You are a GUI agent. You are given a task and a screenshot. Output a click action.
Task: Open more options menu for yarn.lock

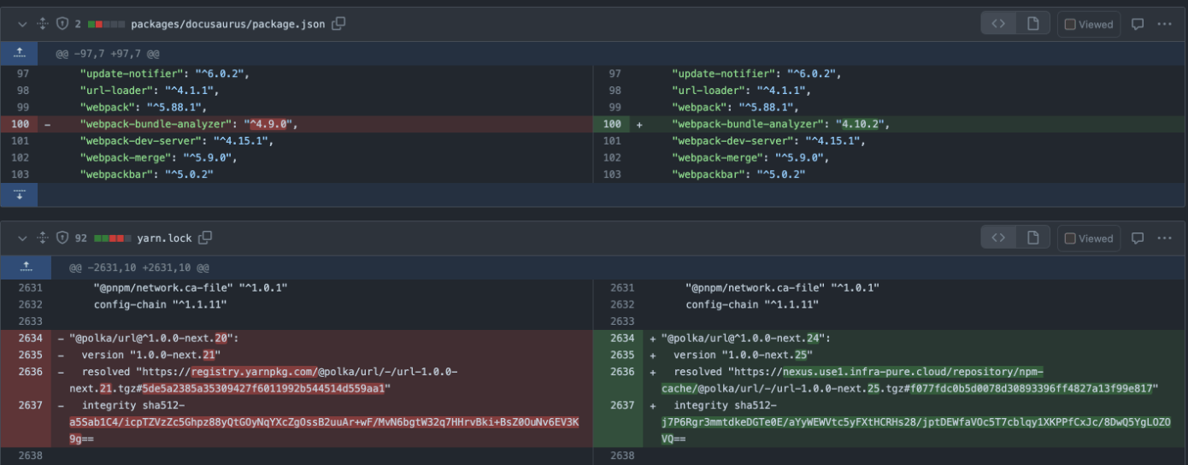[1164, 238]
